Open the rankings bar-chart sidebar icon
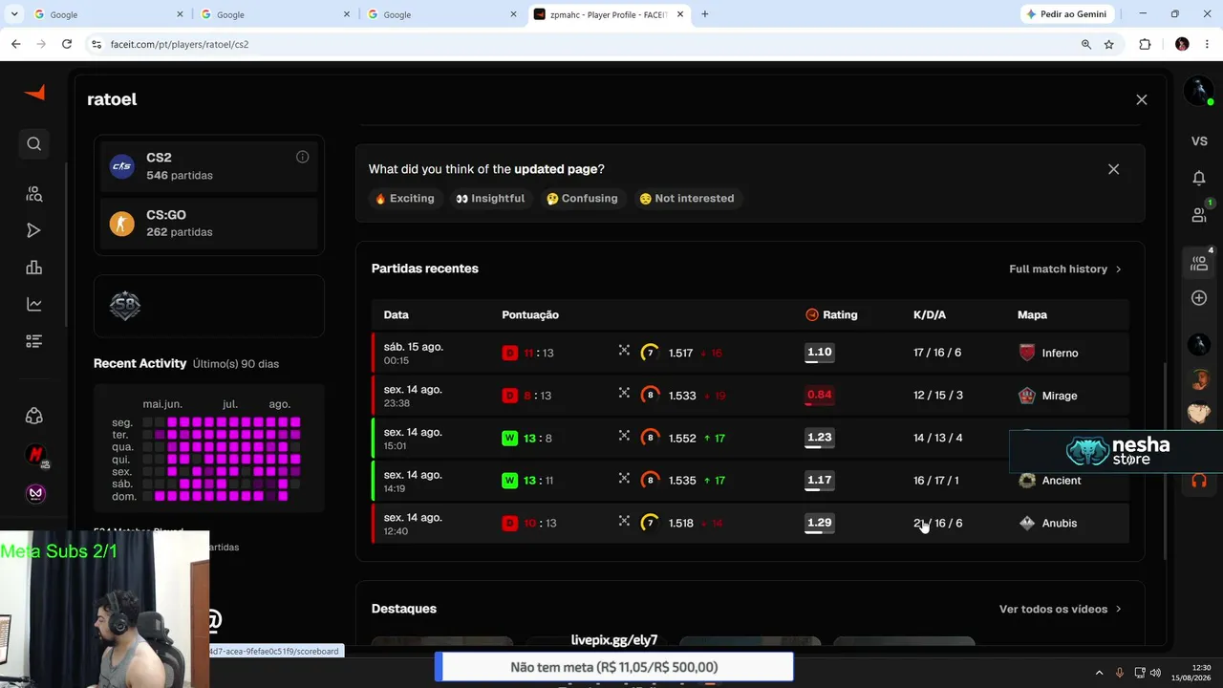Viewport: 1223px width, 688px height. (x=34, y=268)
